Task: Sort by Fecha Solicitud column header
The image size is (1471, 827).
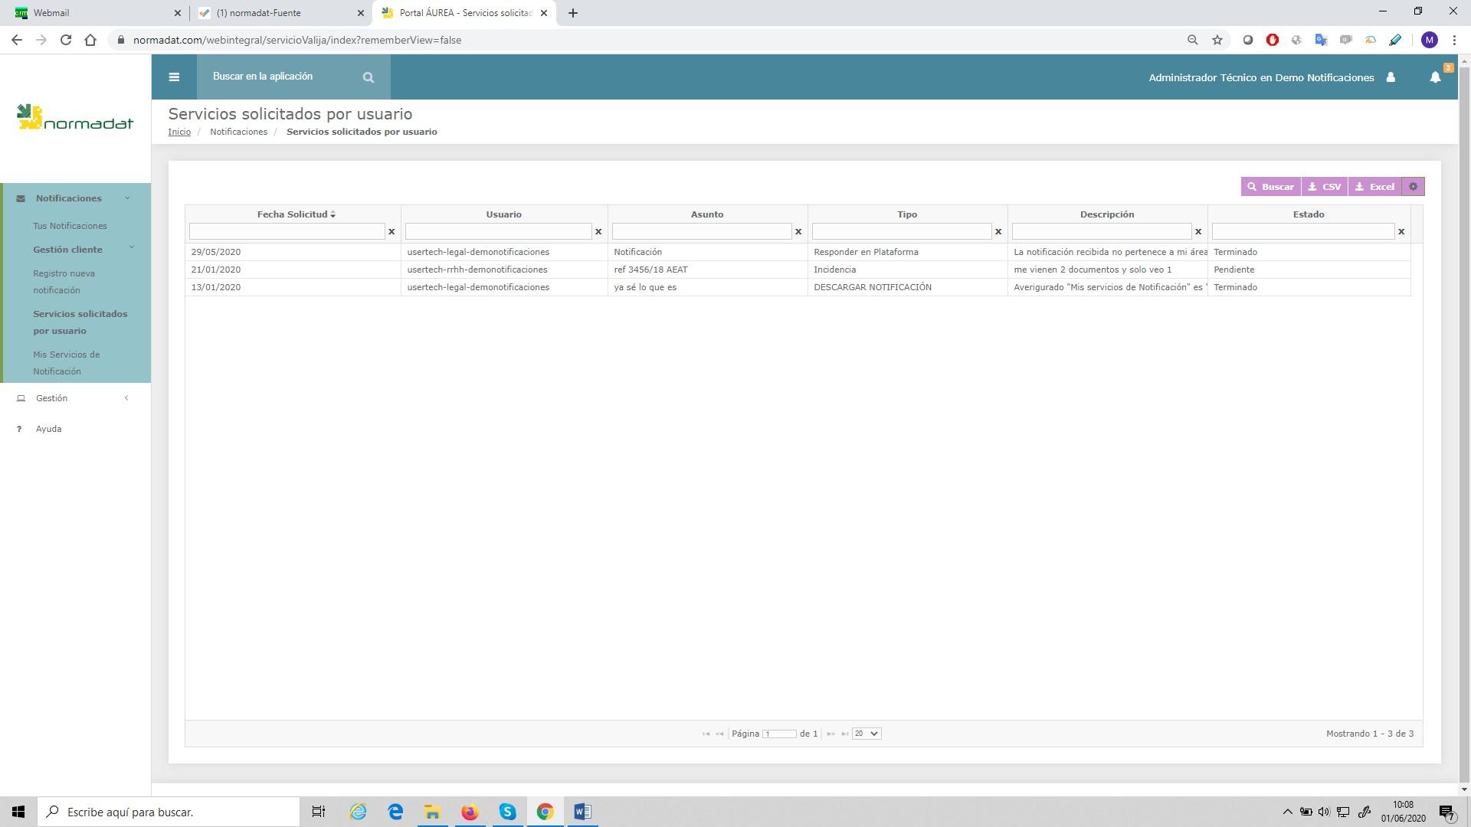Action: click(x=296, y=214)
